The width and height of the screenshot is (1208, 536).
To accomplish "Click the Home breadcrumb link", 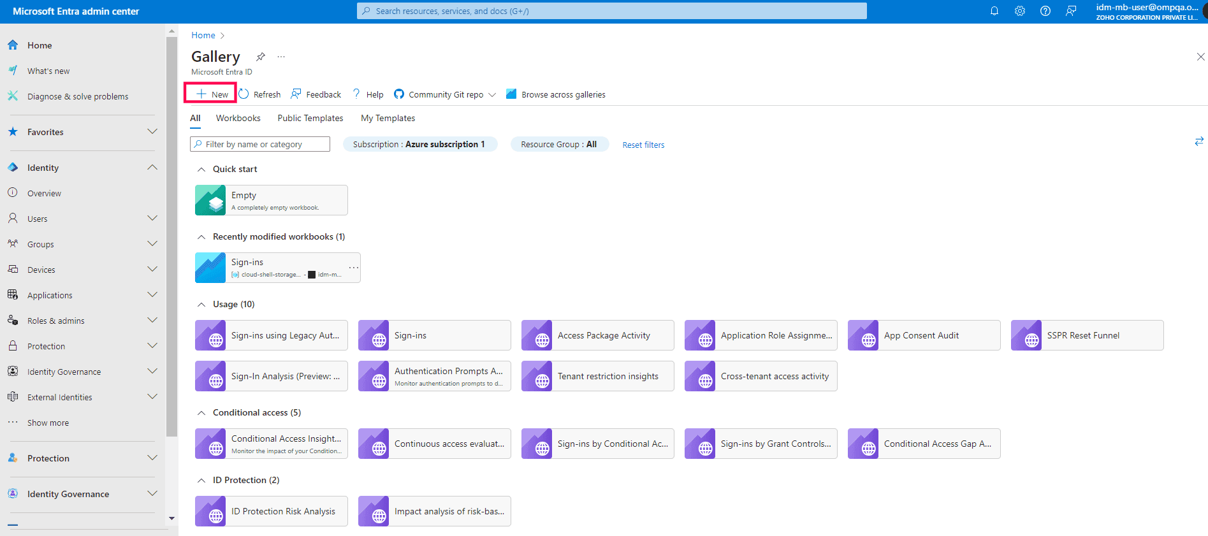I will (203, 35).
